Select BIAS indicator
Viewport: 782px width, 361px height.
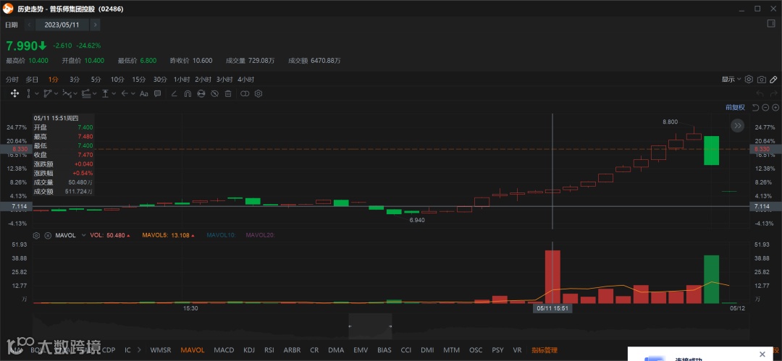click(x=384, y=350)
